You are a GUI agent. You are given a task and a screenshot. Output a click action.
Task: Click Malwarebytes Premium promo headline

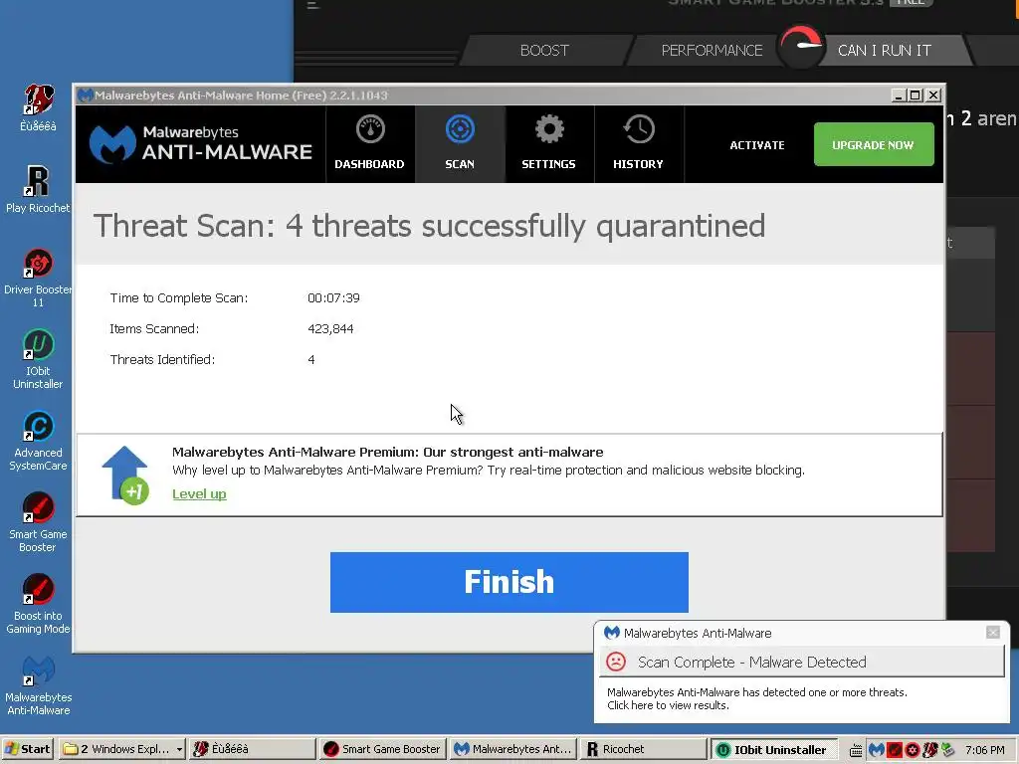point(387,453)
